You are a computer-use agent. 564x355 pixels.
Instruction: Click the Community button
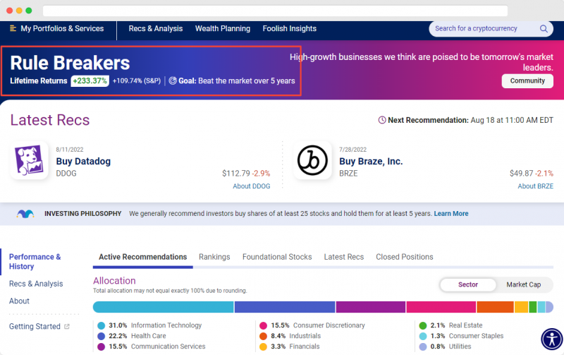(527, 80)
